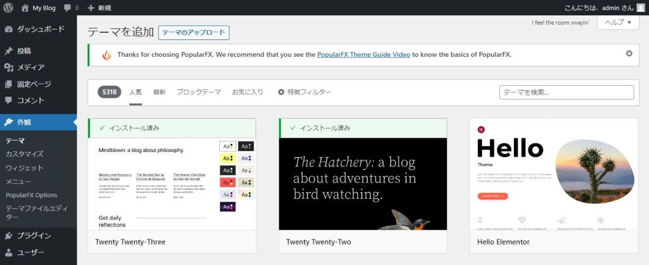
Task: Dismiss the PopularFX notice with close icon
Action: tap(629, 54)
